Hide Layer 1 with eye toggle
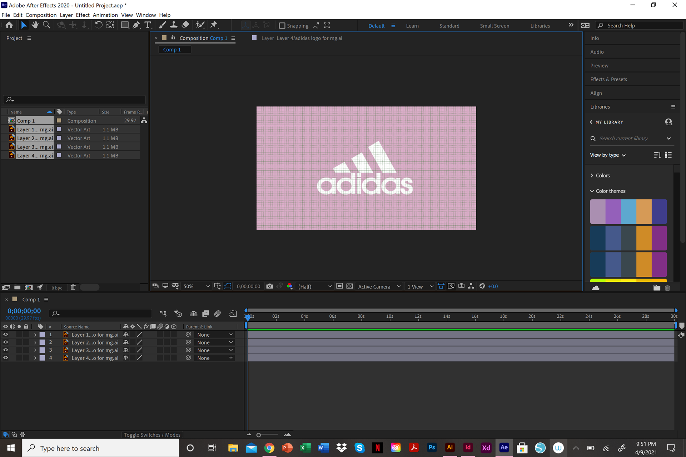The width and height of the screenshot is (686, 457). (5, 335)
